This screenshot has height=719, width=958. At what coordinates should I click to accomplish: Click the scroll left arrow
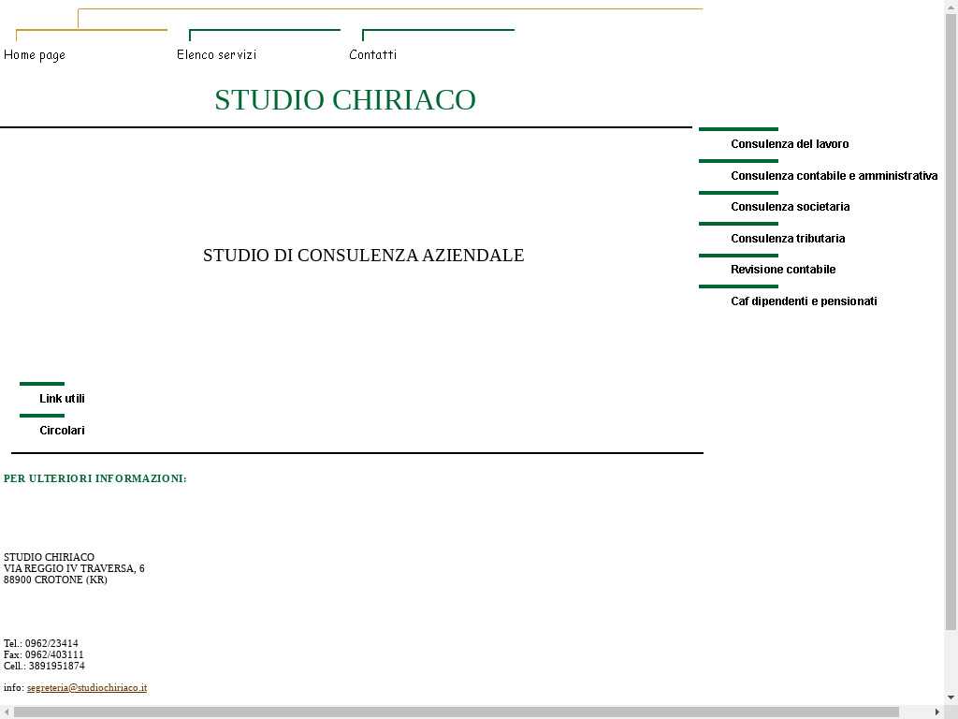(x=7, y=712)
